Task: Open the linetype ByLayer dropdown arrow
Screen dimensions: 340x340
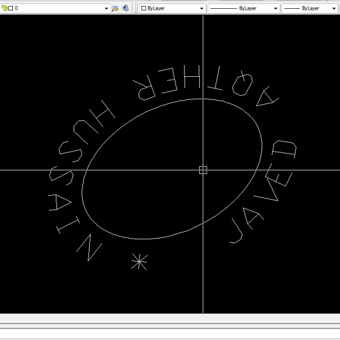Action: pyautogui.click(x=275, y=9)
